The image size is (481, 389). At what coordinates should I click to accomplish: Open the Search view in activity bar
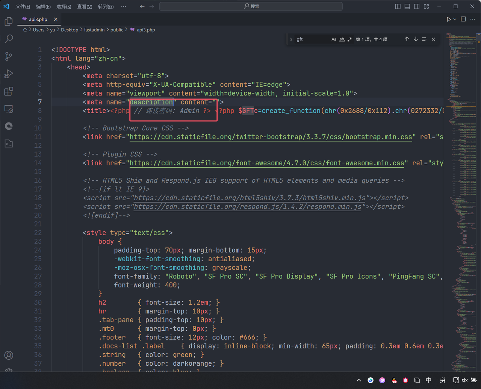click(x=9, y=39)
